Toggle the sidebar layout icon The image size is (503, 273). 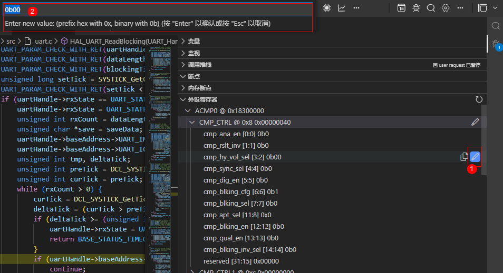[x=482, y=8]
